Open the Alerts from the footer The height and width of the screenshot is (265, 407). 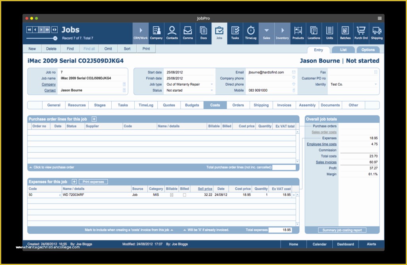pos(372,244)
